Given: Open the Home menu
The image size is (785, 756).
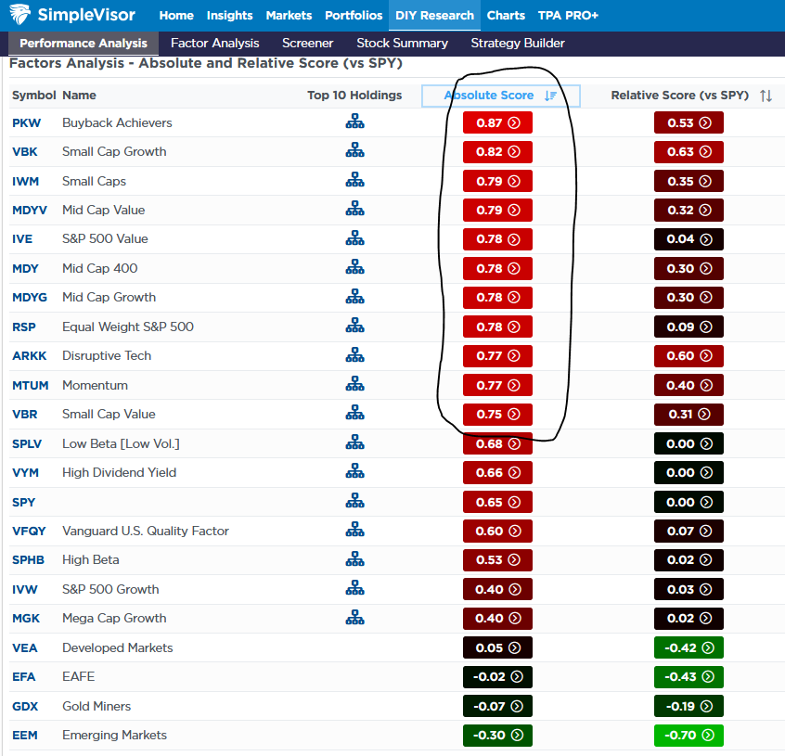Looking at the screenshot, I should point(176,16).
